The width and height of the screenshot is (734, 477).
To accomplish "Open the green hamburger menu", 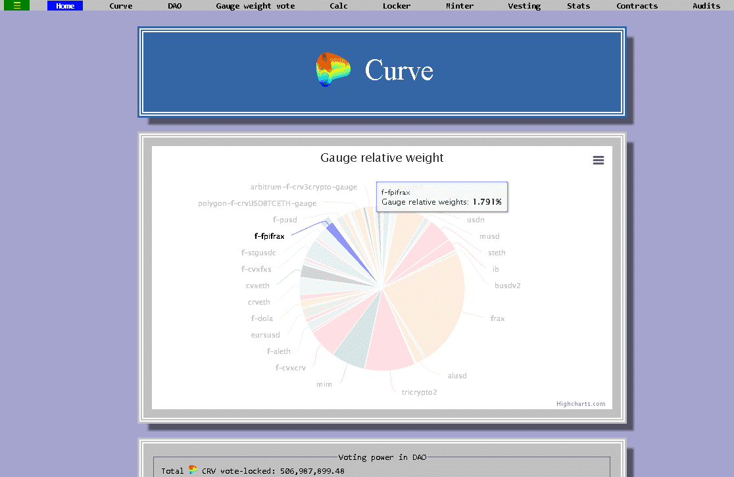I will tap(17, 6).
